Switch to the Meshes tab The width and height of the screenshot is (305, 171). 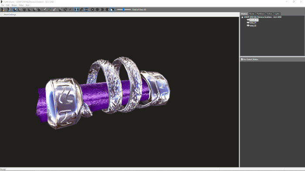tap(244, 14)
